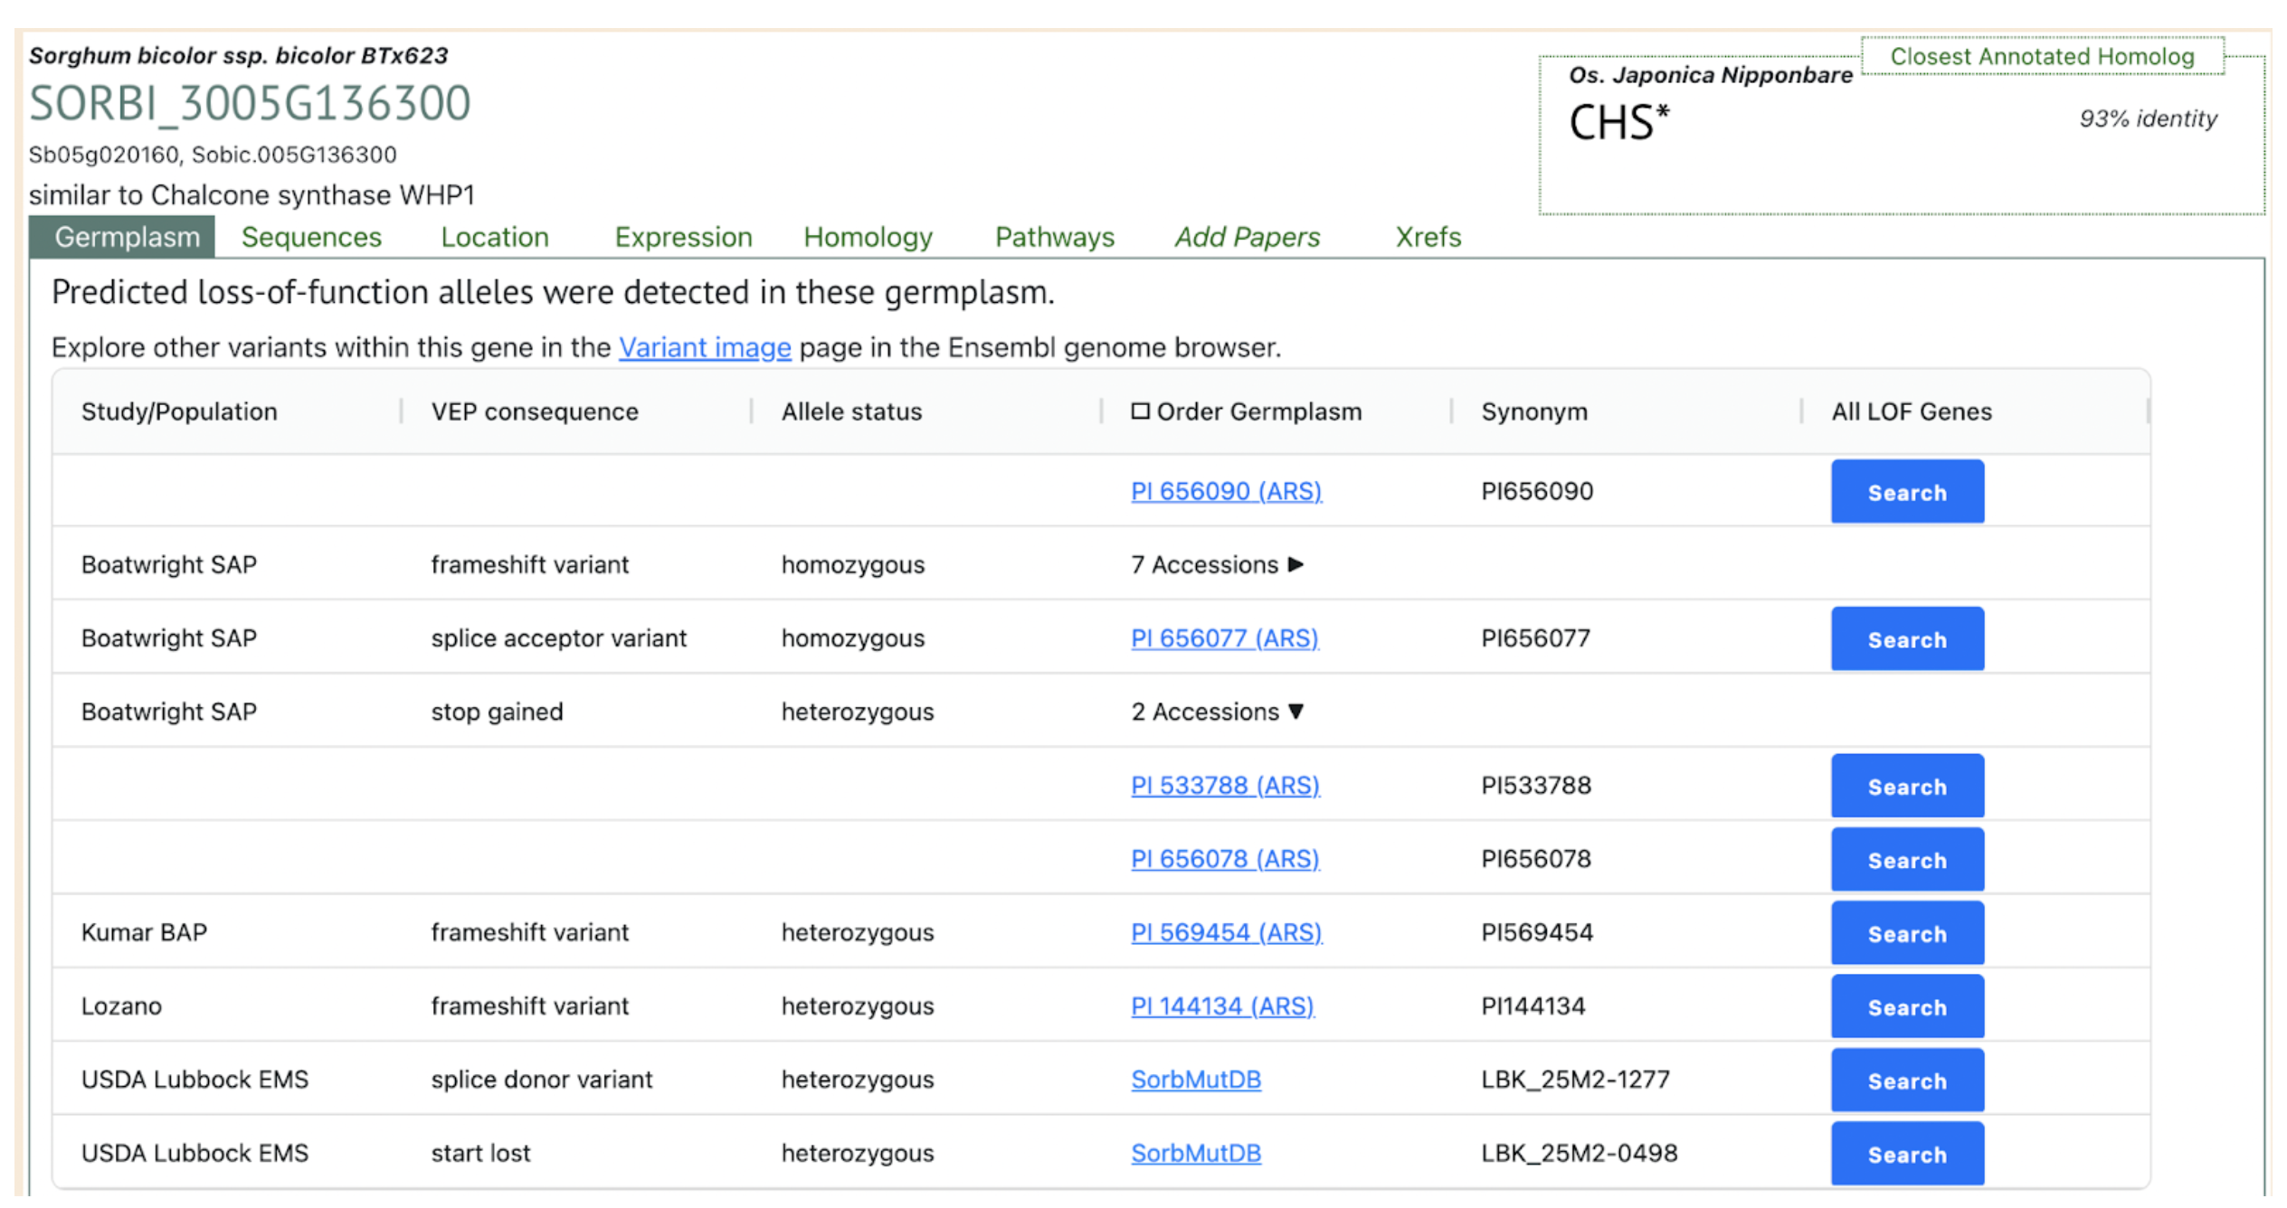Image resolution: width=2287 pixels, height=1208 pixels.
Task: Open the Pathways tab
Action: (x=1055, y=237)
